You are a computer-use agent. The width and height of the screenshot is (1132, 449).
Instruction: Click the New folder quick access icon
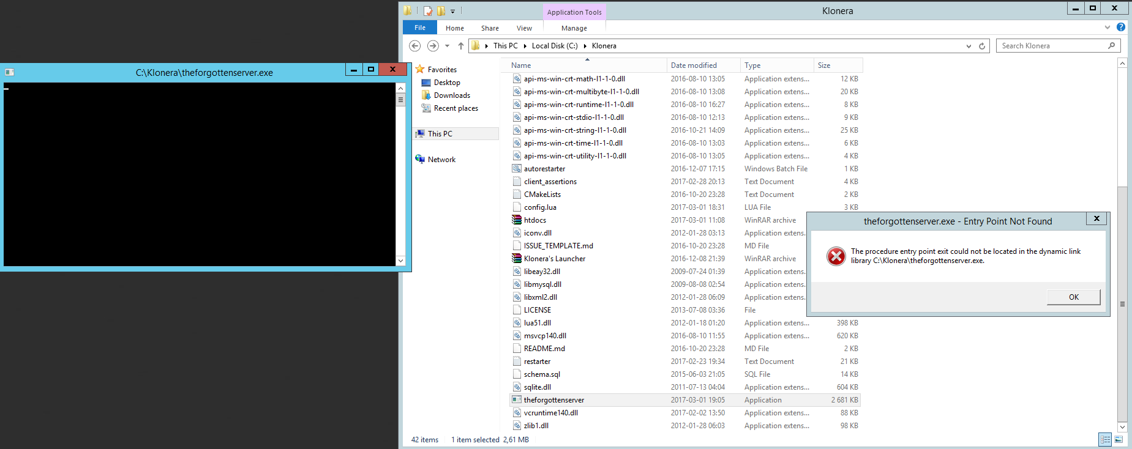click(x=441, y=11)
